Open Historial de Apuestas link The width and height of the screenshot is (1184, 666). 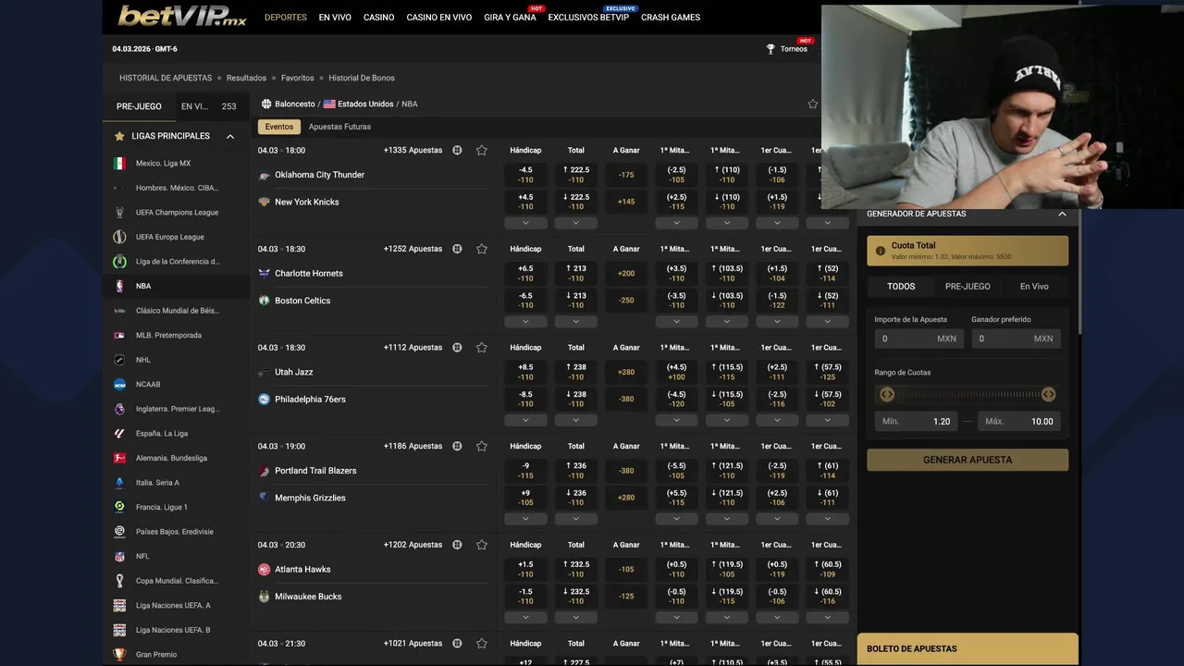point(166,78)
